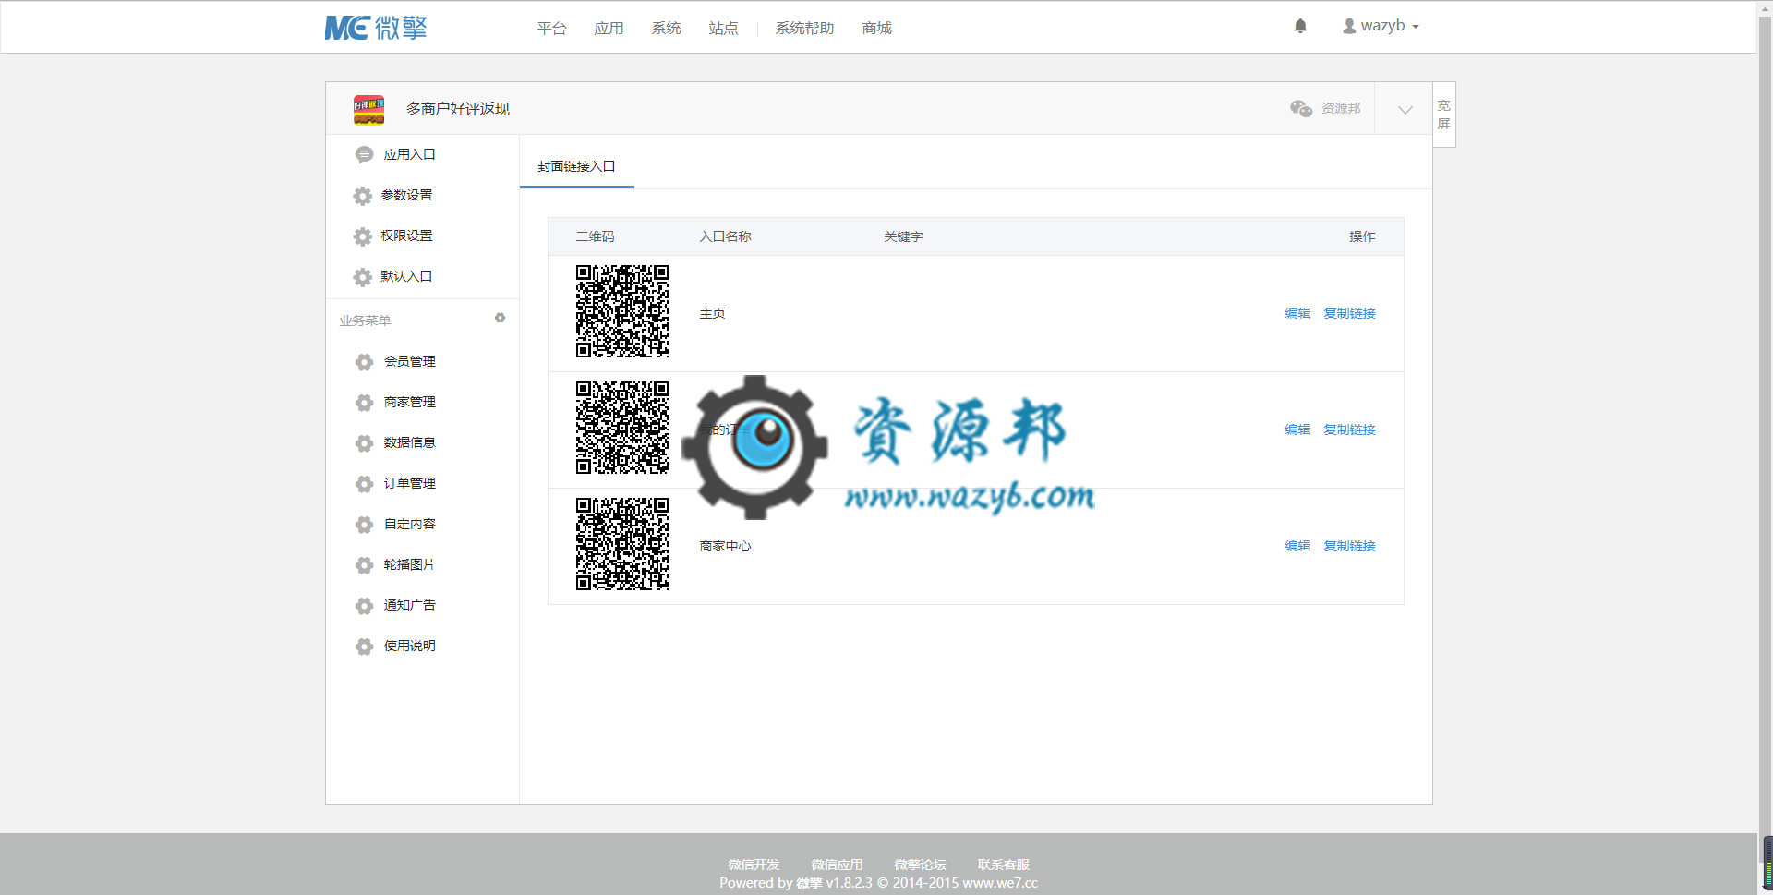1773x895 pixels.
Task: Open 默认入口 in the sidebar
Action: (x=407, y=277)
